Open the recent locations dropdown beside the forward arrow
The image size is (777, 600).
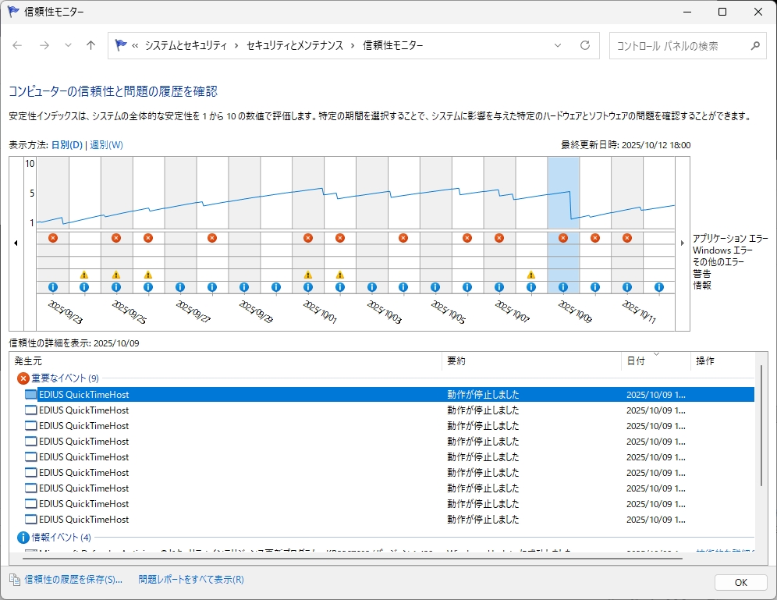click(68, 46)
